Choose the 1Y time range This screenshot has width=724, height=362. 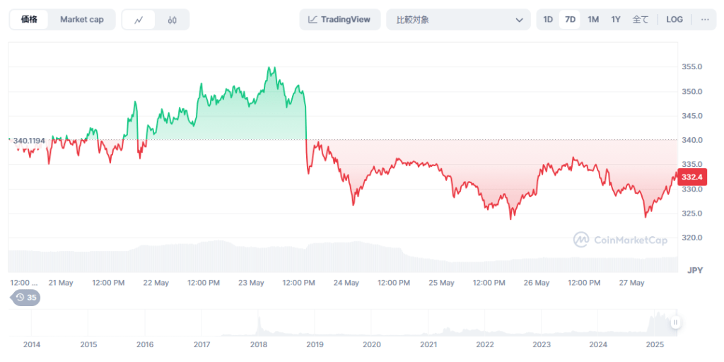616,20
